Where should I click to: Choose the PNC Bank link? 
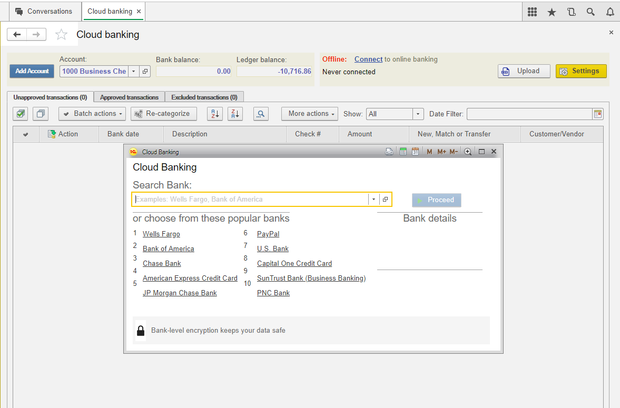click(x=273, y=293)
